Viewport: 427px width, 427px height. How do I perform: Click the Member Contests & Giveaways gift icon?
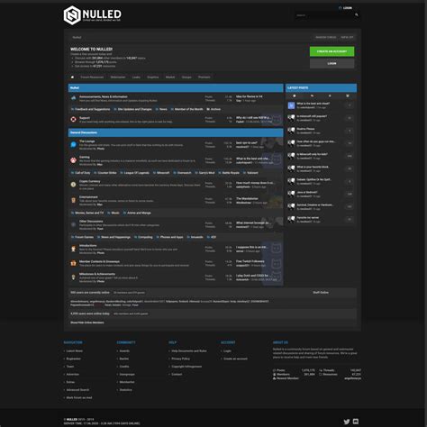[74, 263]
